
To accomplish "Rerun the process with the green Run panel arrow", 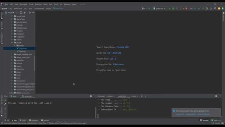I will 5,100.
